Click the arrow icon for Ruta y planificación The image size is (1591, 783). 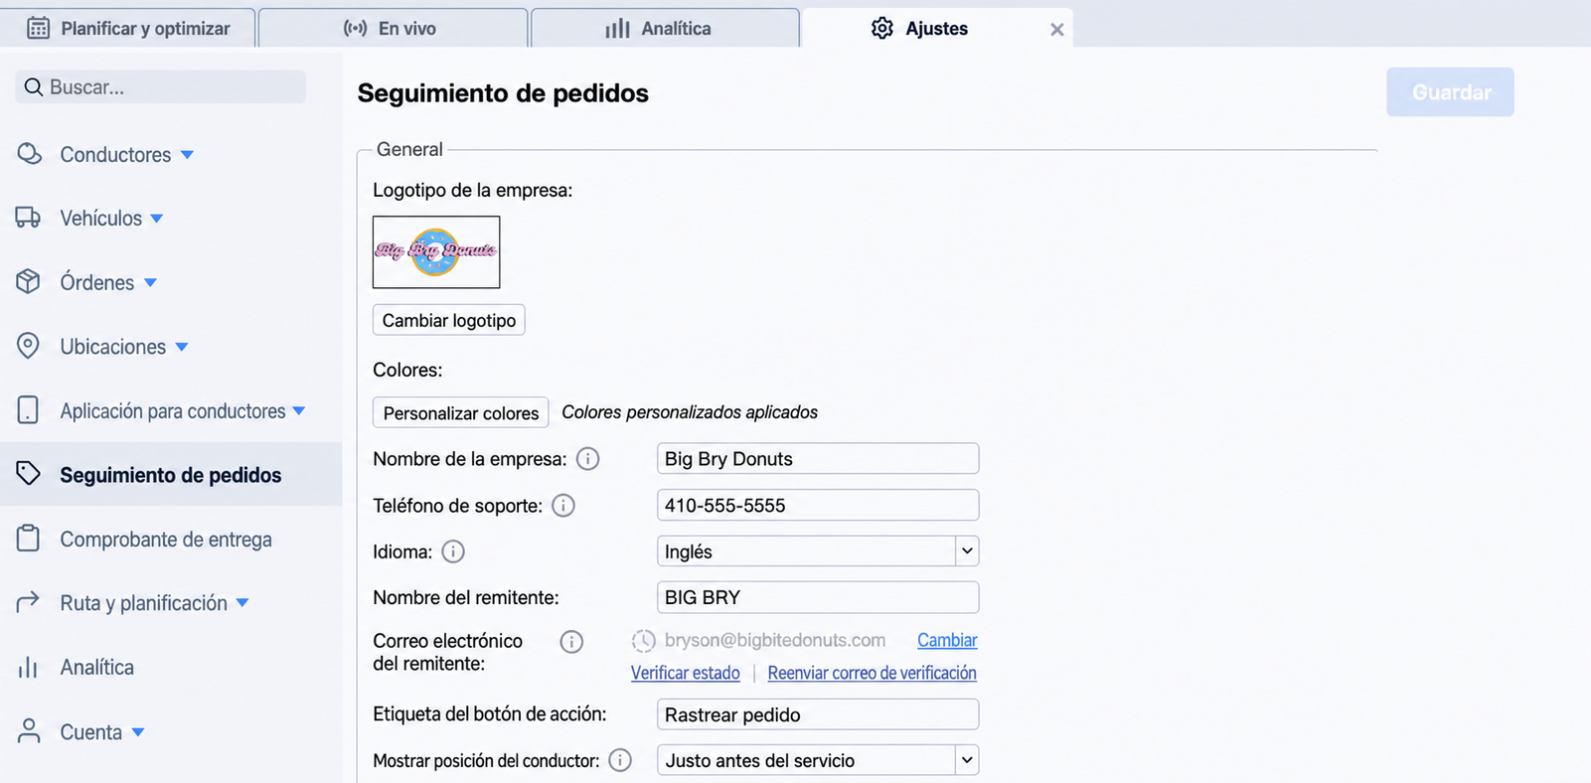[x=28, y=602]
